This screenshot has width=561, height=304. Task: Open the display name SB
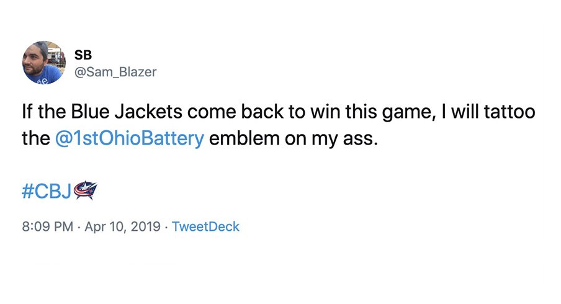coord(83,55)
